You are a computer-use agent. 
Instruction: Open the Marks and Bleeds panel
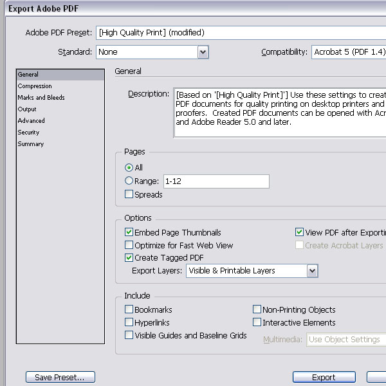tap(60, 98)
